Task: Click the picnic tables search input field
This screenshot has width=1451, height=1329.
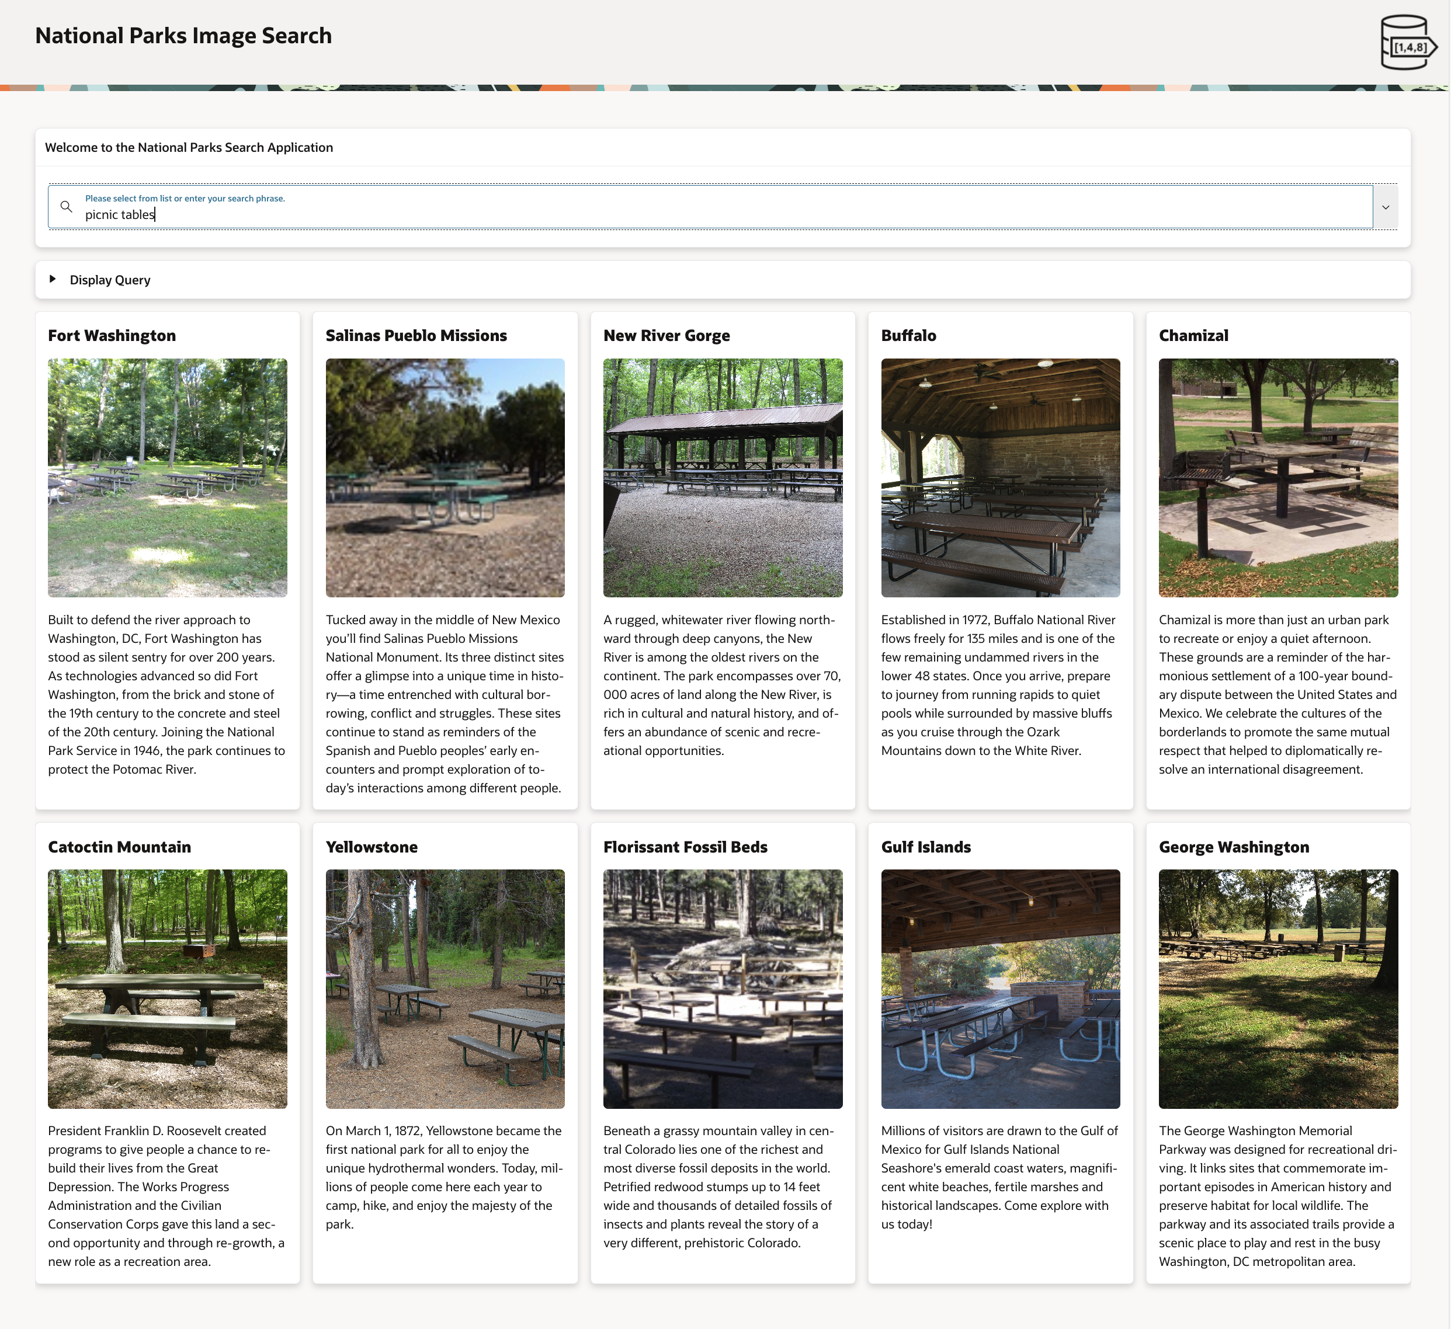Action: (x=432, y=214)
